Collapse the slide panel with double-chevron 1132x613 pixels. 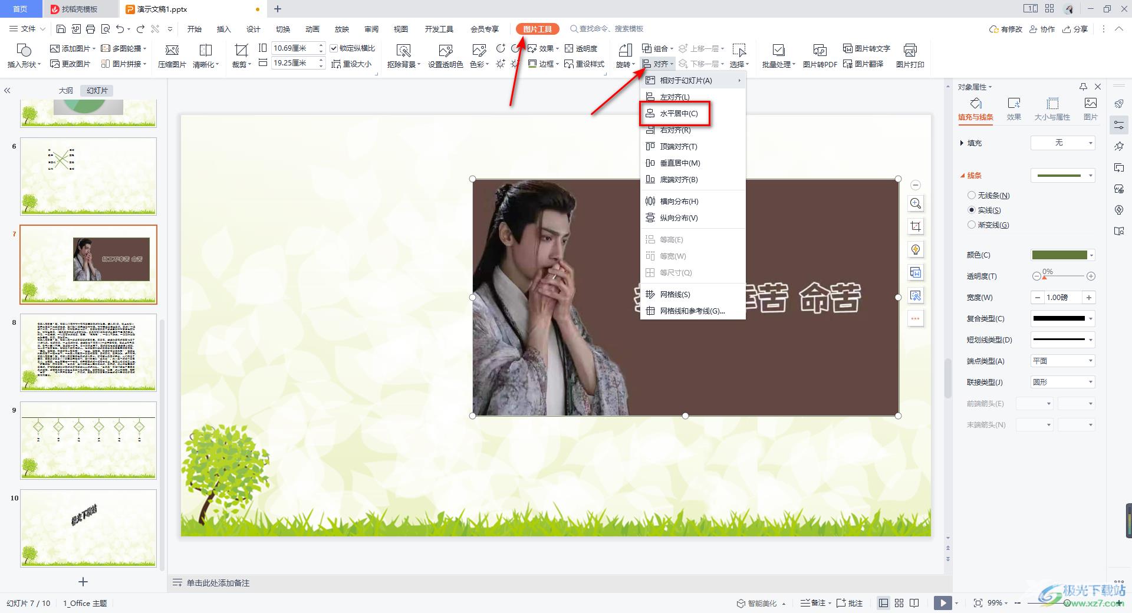7,90
